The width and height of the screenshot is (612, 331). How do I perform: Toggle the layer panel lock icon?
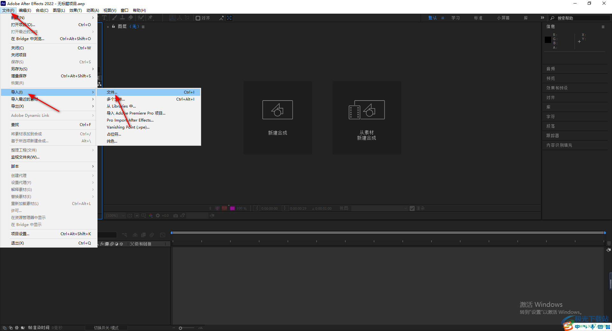pyautogui.click(x=113, y=27)
